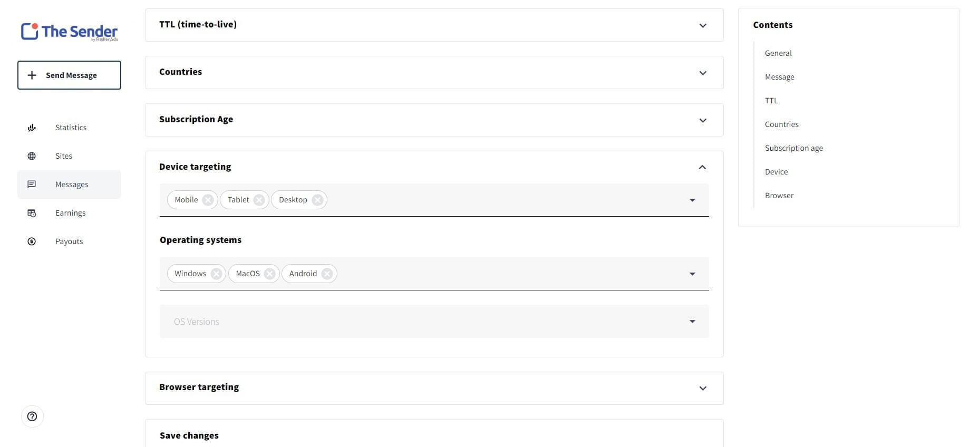
Task: Jump to Subscription age in Contents
Action: click(x=793, y=148)
